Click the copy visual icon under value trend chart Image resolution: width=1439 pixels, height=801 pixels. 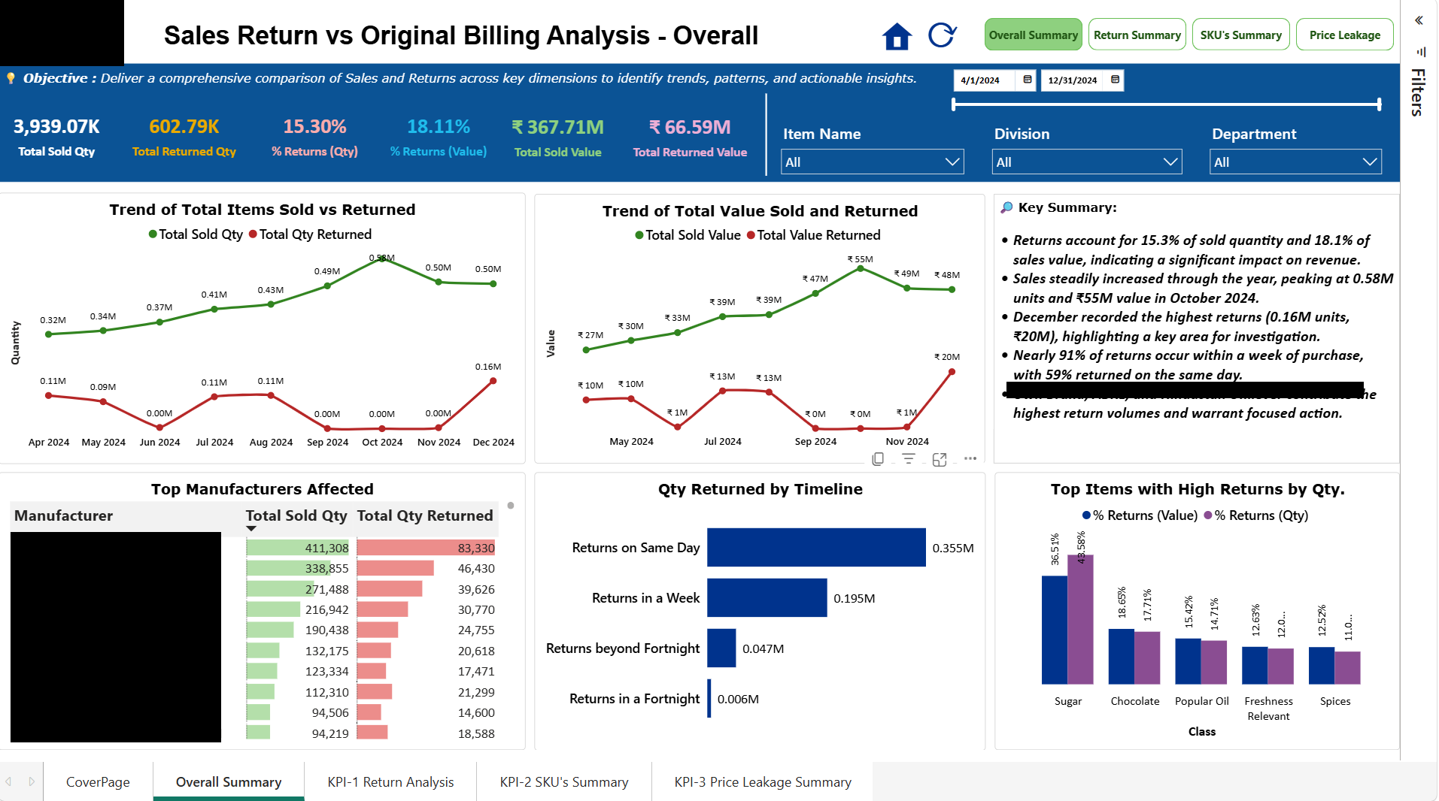[878, 459]
